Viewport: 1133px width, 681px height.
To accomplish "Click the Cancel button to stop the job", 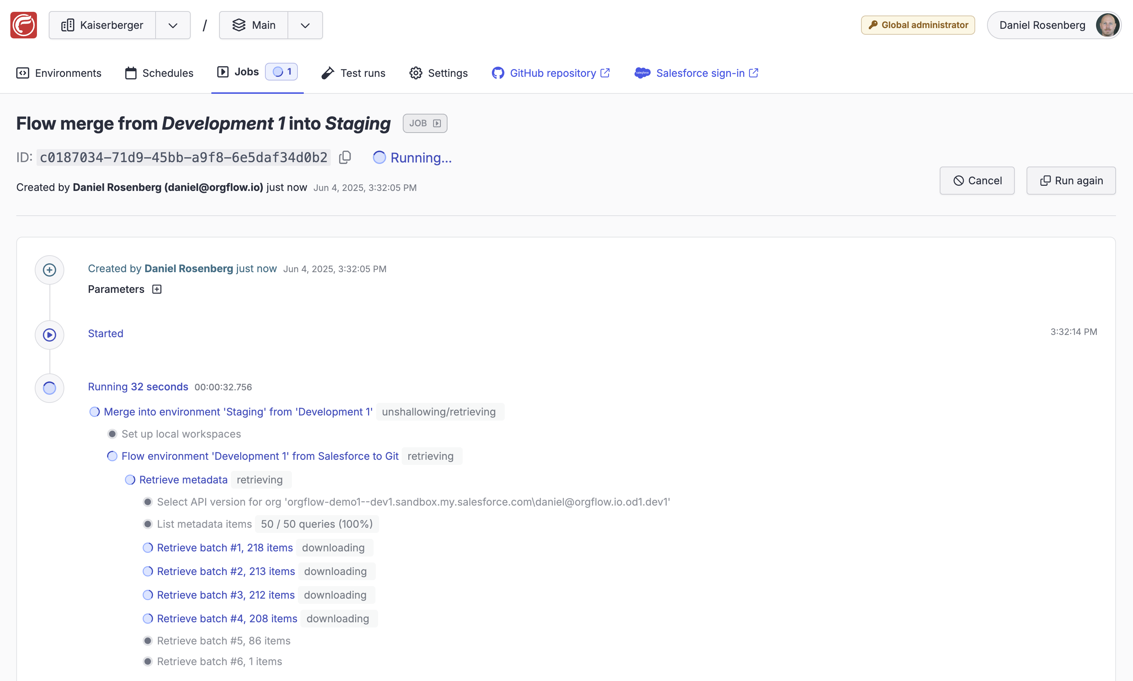I will pos(977,180).
